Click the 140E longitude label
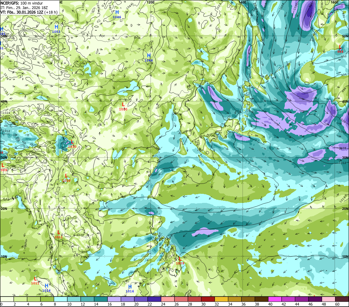This screenshot has width=349, height=307. tap(243, 2)
